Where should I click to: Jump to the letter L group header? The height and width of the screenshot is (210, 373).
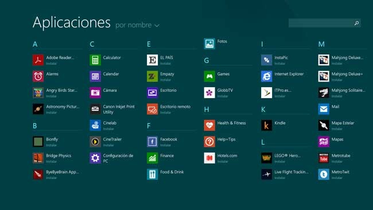263,142
